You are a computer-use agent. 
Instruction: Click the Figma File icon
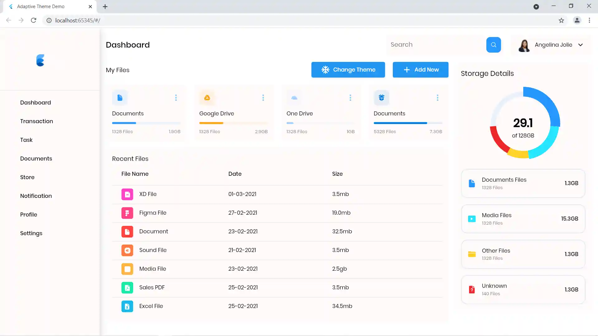point(127,213)
